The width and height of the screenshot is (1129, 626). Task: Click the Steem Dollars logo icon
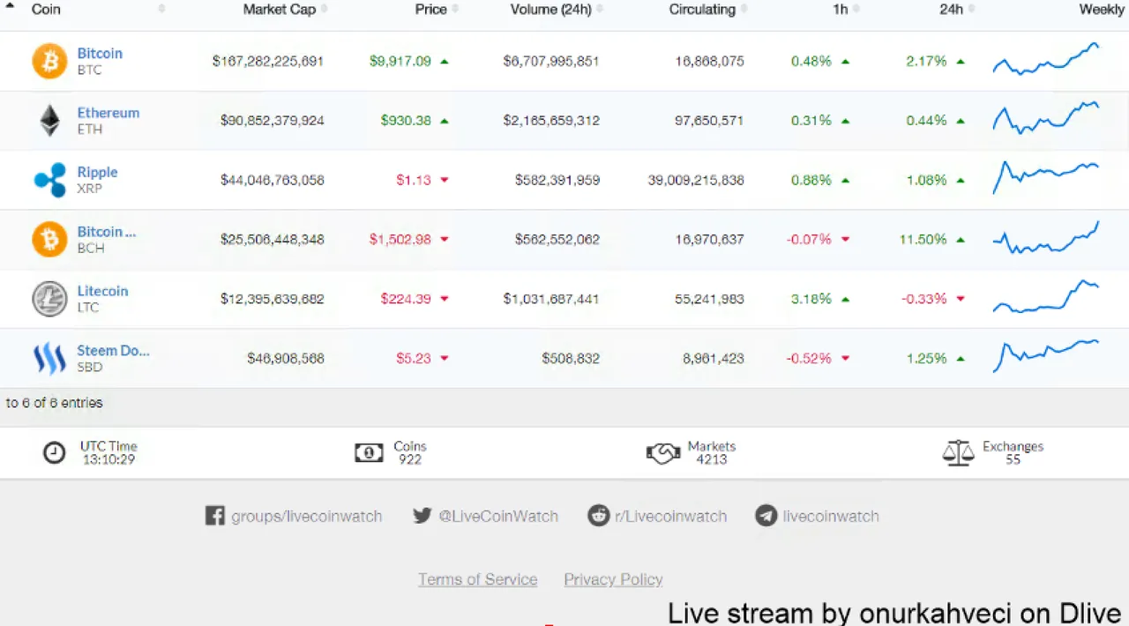(49, 358)
